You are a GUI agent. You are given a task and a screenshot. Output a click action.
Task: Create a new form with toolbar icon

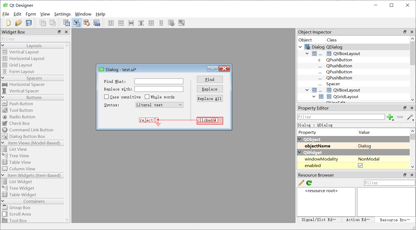click(8, 23)
